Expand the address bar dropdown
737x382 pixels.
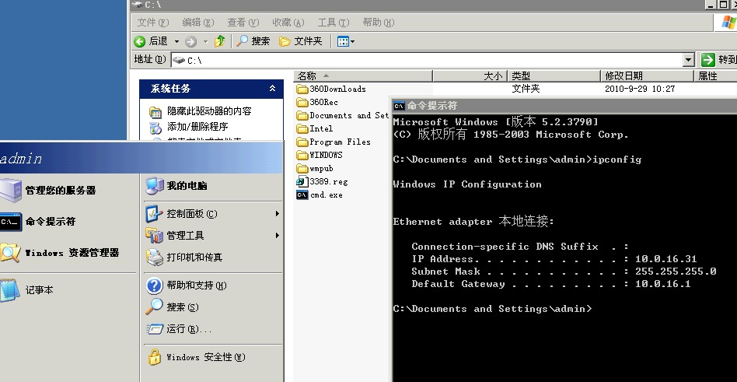[689, 60]
